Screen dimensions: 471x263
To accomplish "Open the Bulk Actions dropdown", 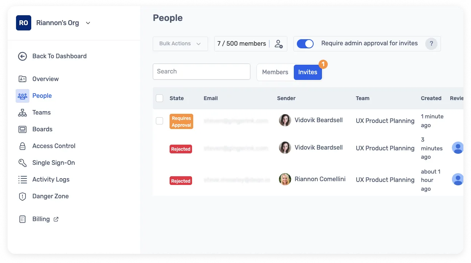I will (180, 44).
